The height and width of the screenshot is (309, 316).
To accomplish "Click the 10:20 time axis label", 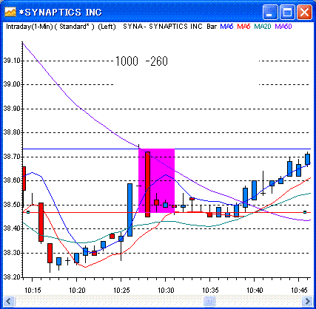I will 77,291.
